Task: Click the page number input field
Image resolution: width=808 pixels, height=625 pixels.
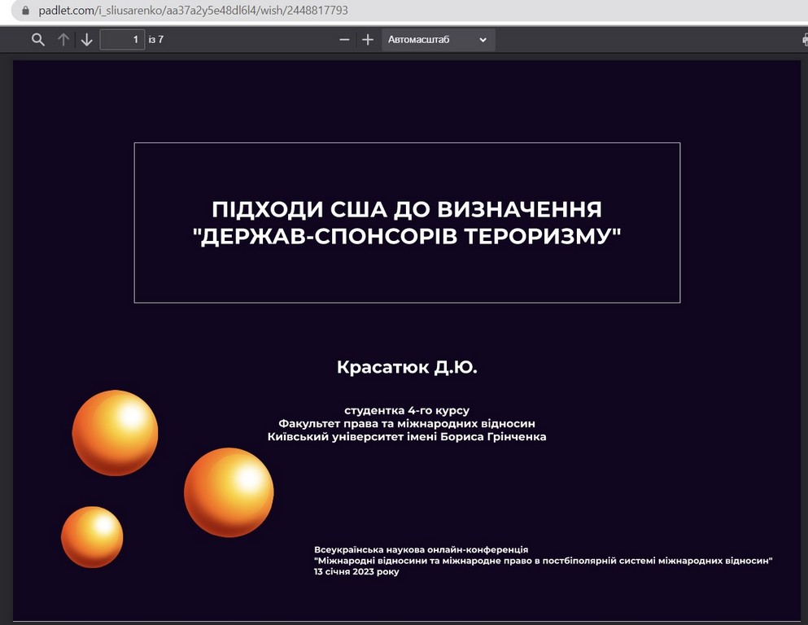Action: (x=122, y=40)
